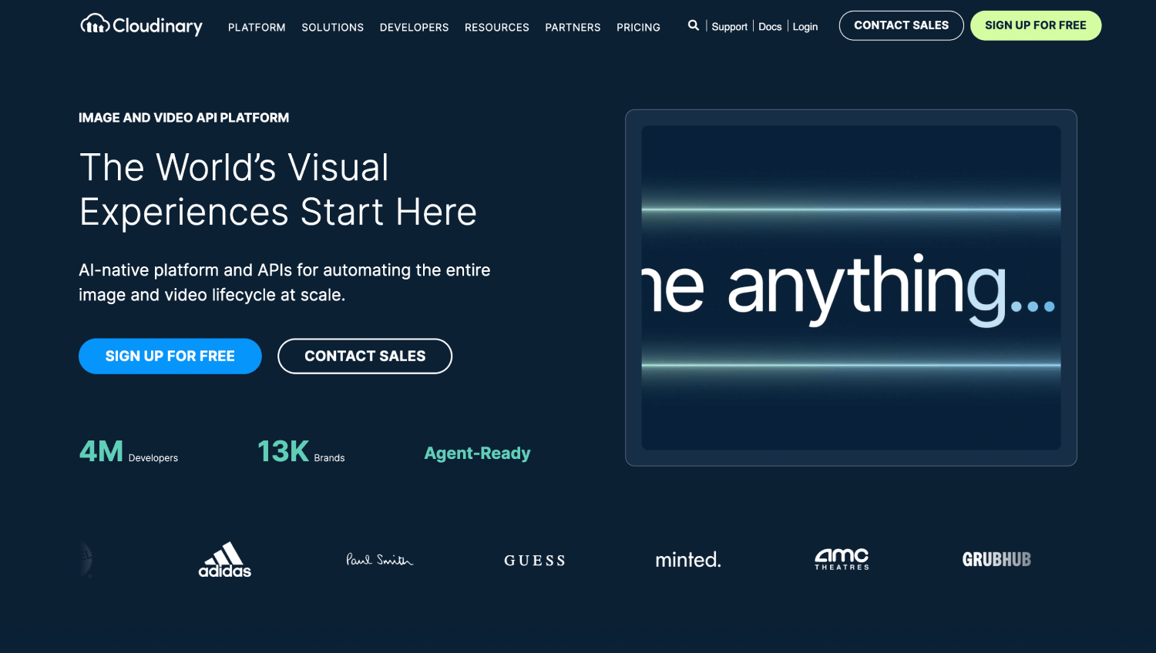Click the Paul Smith brand logo
1156x653 pixels.
coord(379,560)
